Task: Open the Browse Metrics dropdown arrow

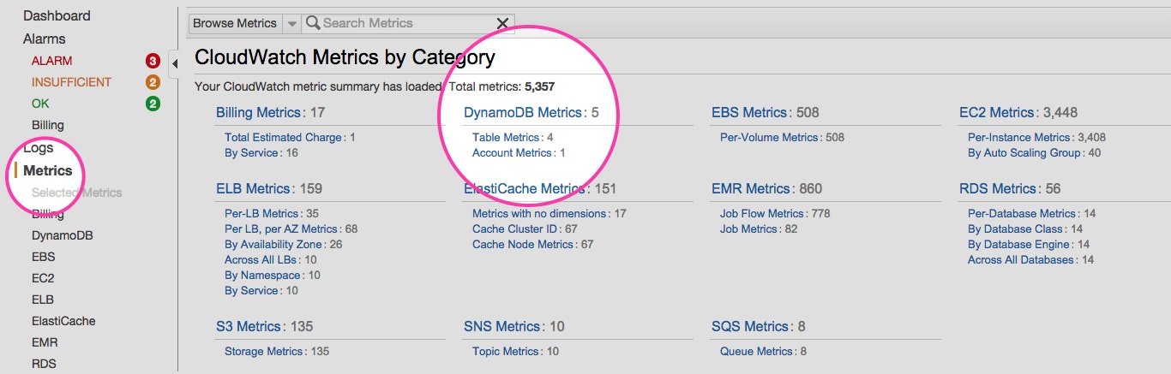Action: pyautogui.click(x=291, y=23)
